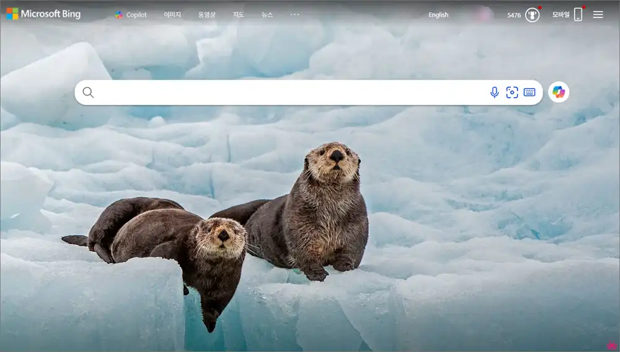Viewport: 620px width, 352px height.
Task: Switch to the 동영상 search tab
Action: coord(206,15)
